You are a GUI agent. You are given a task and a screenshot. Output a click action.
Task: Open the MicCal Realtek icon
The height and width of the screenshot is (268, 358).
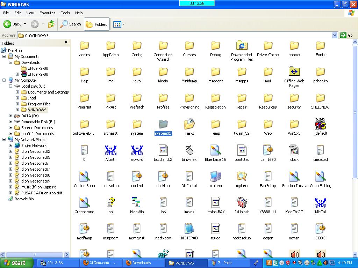point(320,203)
